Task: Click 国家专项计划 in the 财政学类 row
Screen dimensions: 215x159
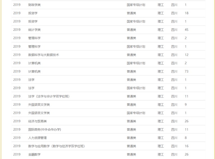Action: pyautogui.click(x=136, y=5)
